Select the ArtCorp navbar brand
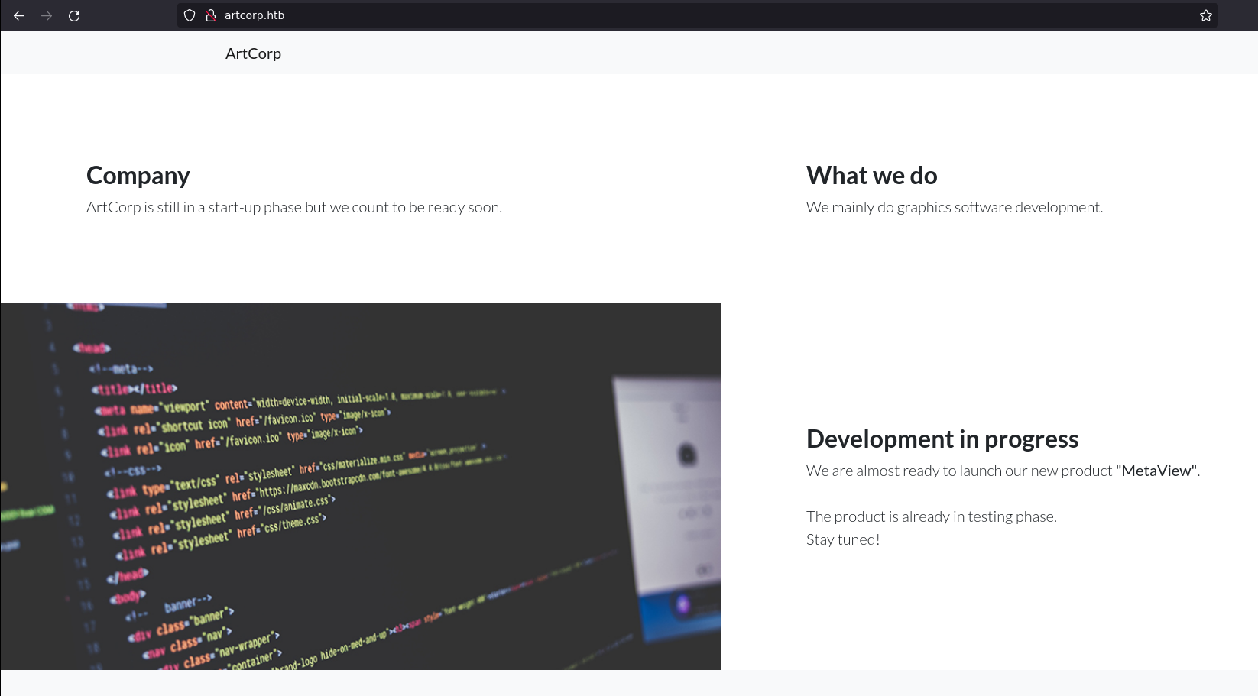1258x696 pixels. tap(253, 53)
